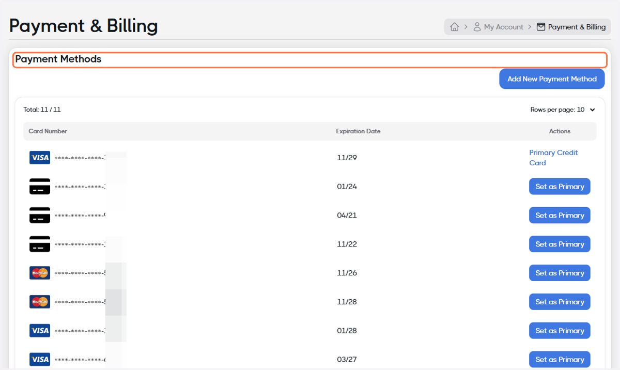This screenshot has height=370, width=620.
Task: Go to home via breadcrumb house icon
Action: (455, 27)
